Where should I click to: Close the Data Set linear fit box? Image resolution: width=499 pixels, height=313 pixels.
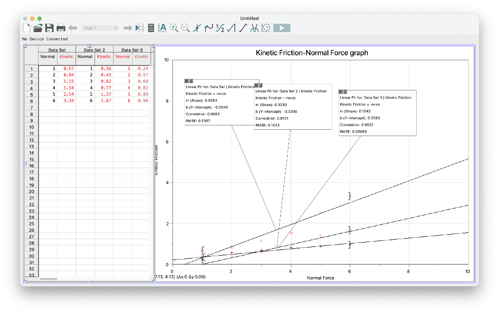pos(187,81)
